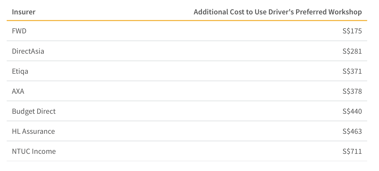Click the Additional Cost to Use Driver's Preferred Workshop header
Image resolution: width=379 pixels, height=171 pixels.
pyautogui.click(x=278, y=12)
